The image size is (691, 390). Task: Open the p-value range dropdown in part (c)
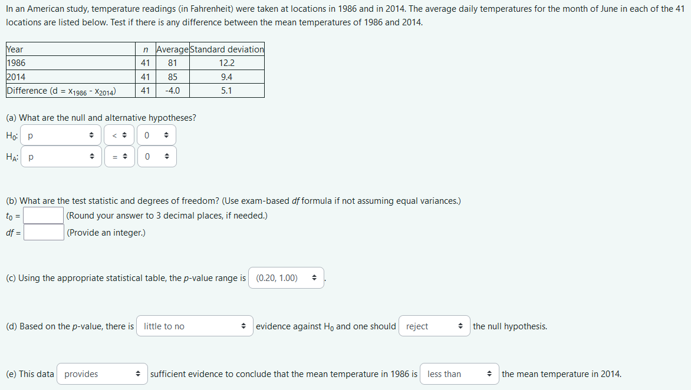(x=287, y=277)
